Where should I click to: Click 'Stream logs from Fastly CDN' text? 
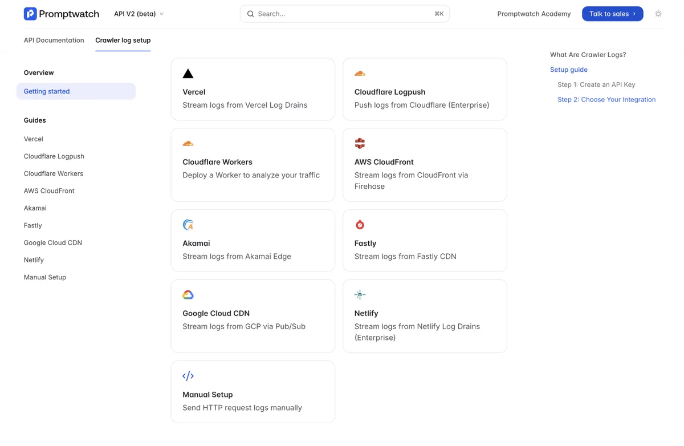pos(405,257)
